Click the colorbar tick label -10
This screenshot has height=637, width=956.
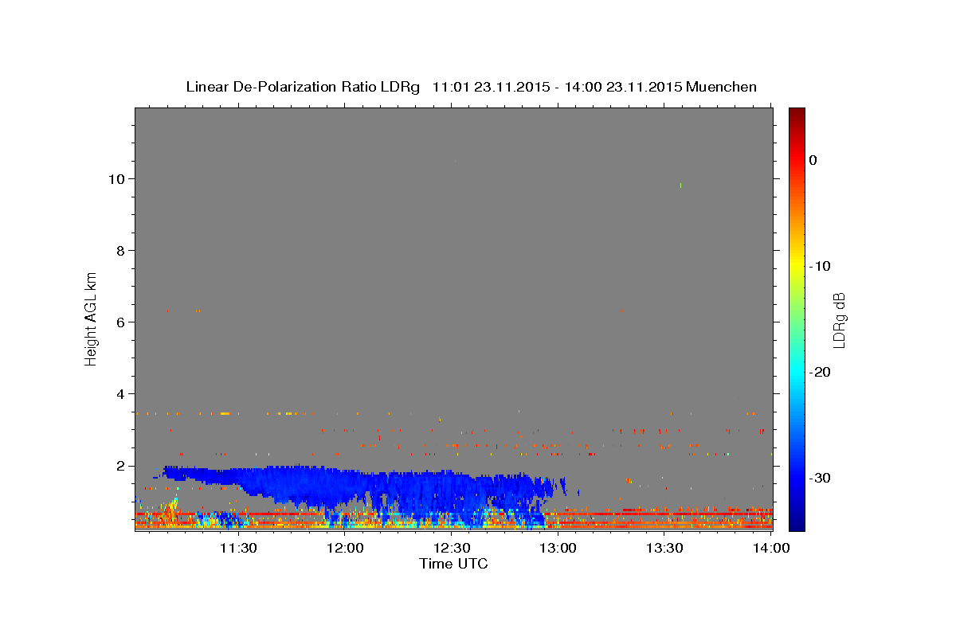click(820, 266)
